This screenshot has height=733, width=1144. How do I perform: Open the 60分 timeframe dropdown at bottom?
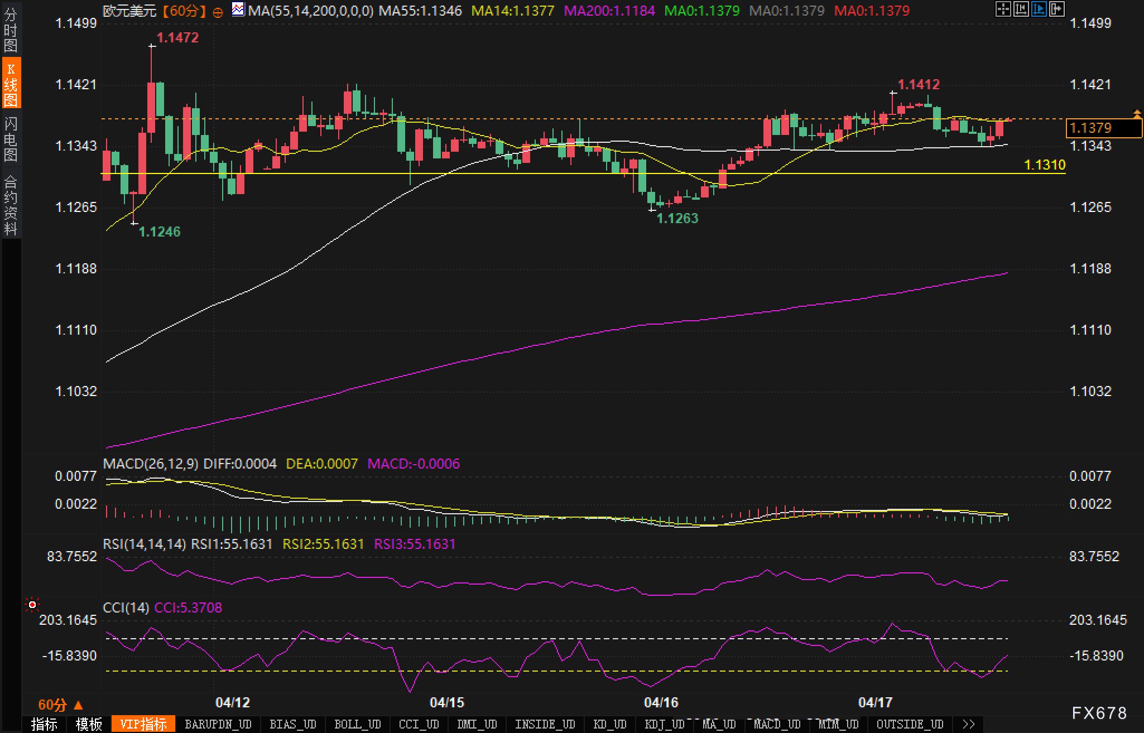(60, 705)
